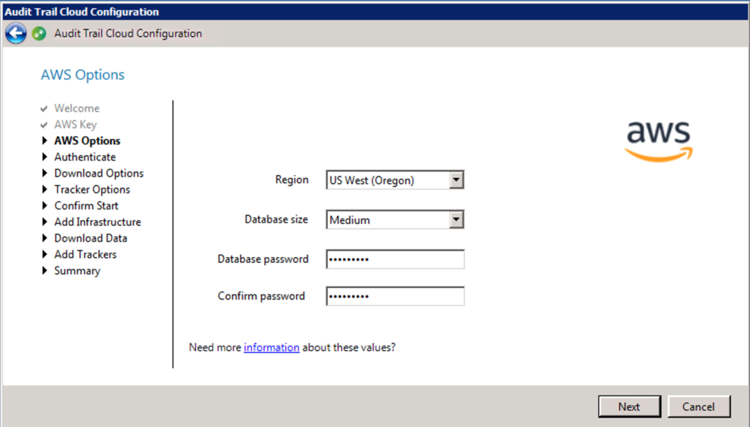750x427 pixels.
Task: Click the Database size label
Action: click(x=276, y=220)
